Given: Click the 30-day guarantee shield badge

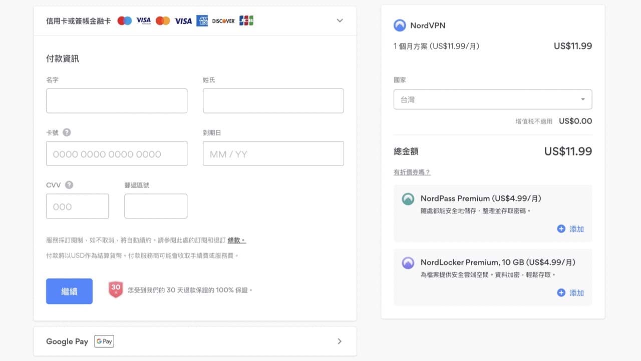Looking at the screenshot, I should tap(116, 289).
